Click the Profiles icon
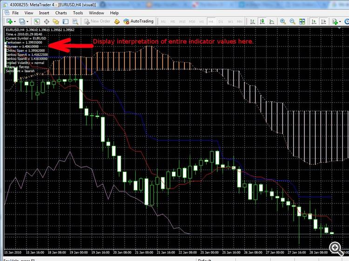The image size is (349, 261). (22, 21)
